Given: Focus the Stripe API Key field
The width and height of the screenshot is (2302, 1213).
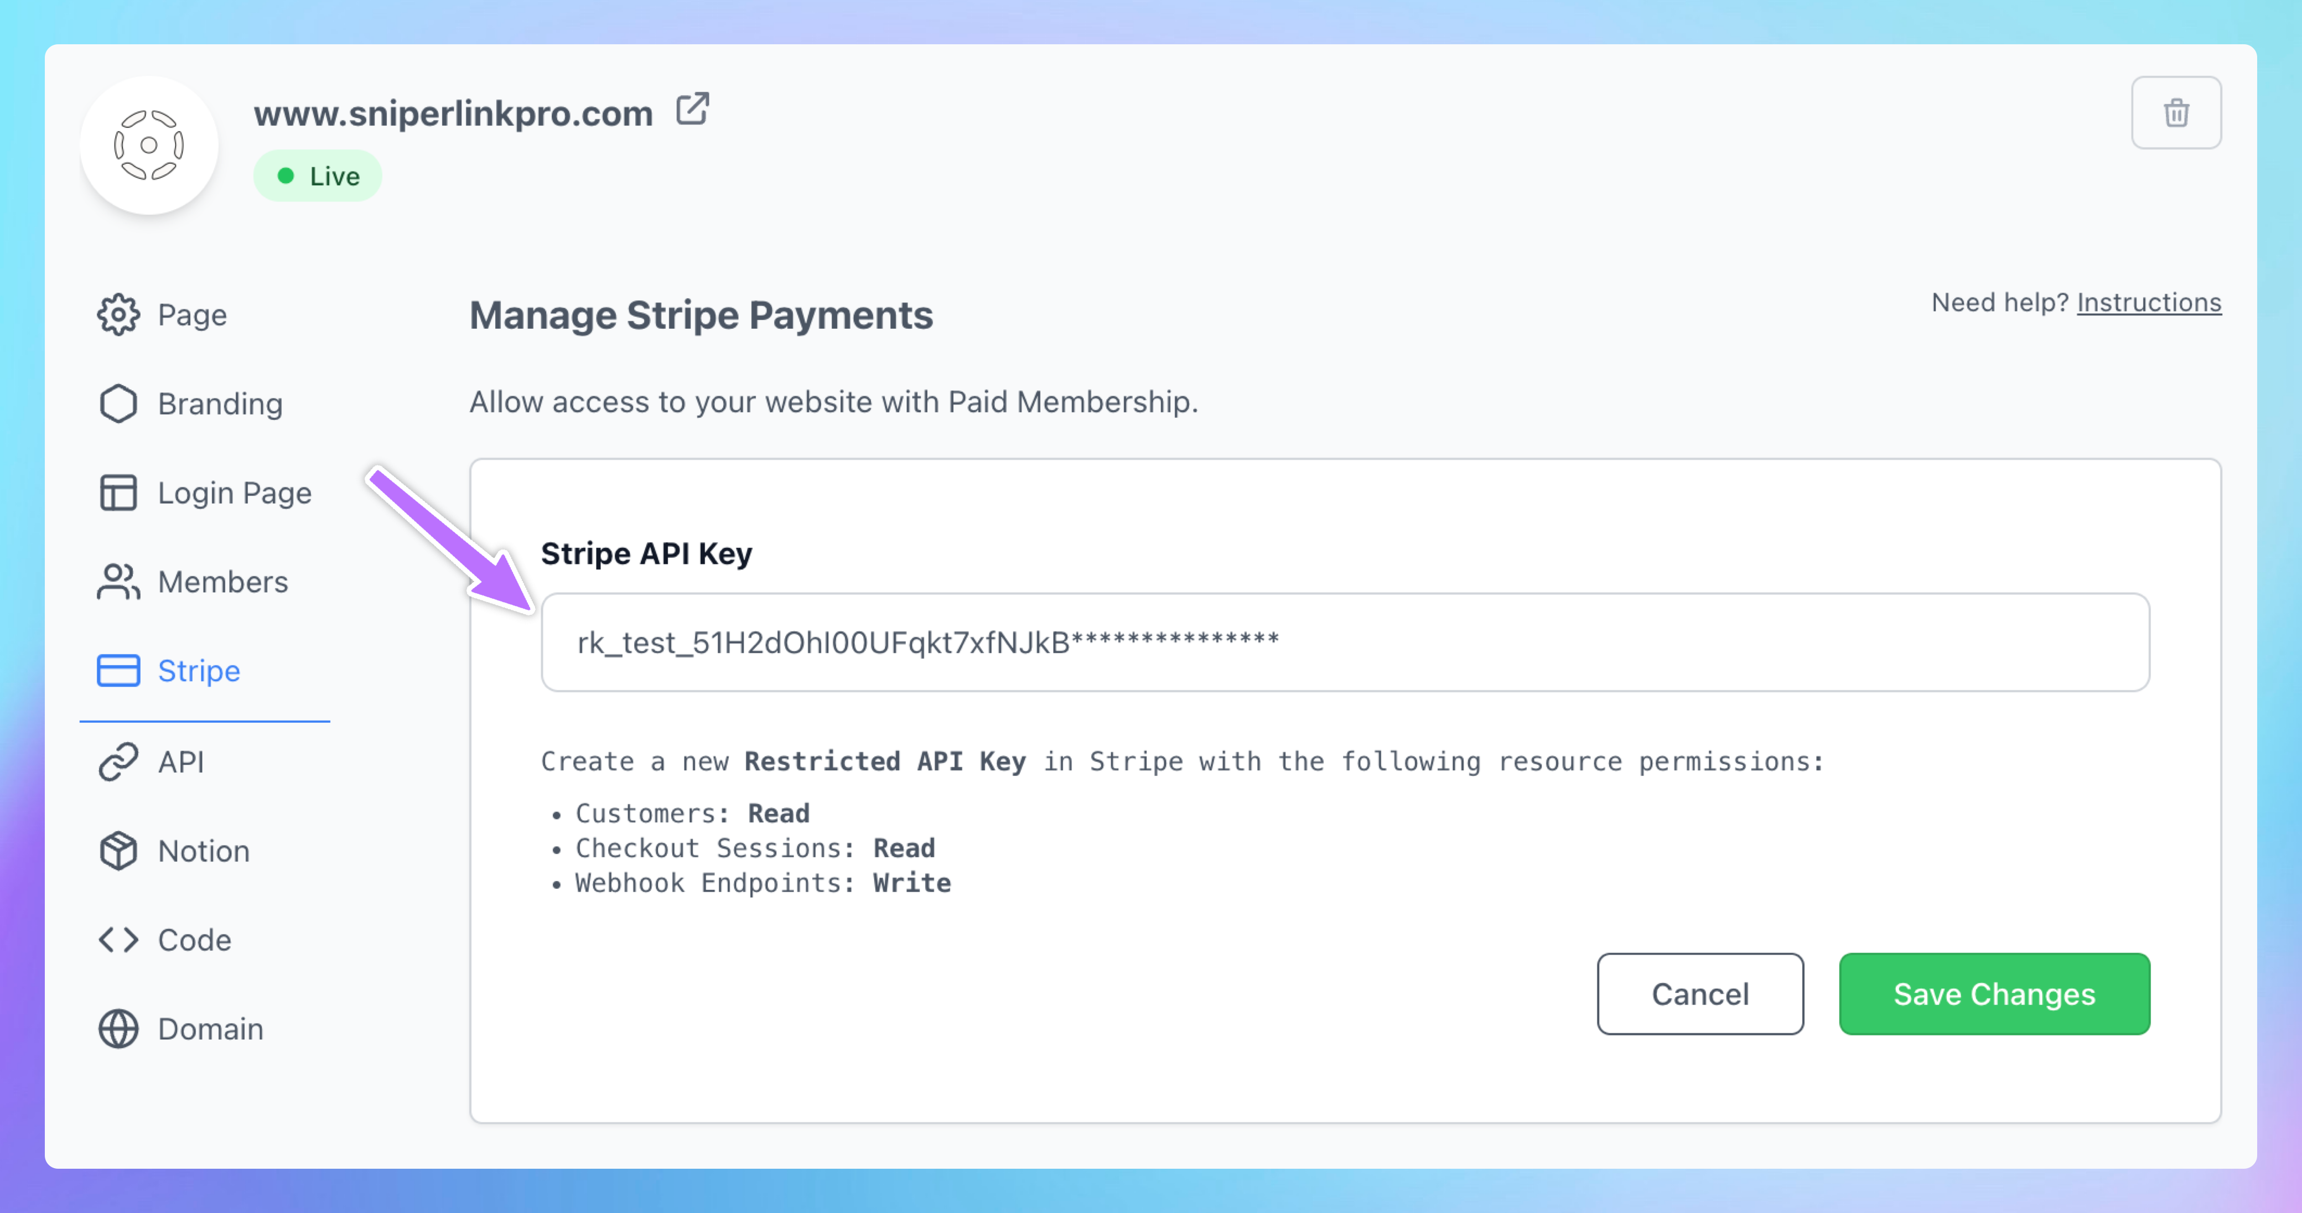Looking at the screenshot, I should tap(1344, 642).
